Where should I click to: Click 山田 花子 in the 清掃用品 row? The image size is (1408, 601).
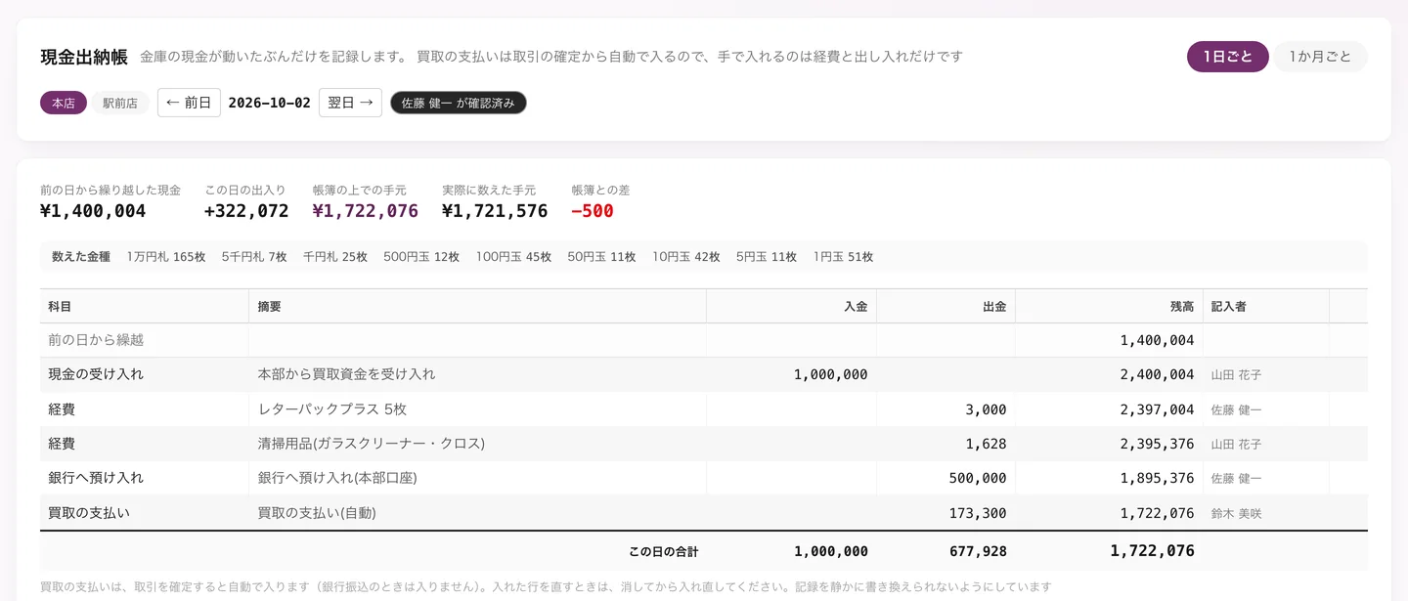[1237, 444]
